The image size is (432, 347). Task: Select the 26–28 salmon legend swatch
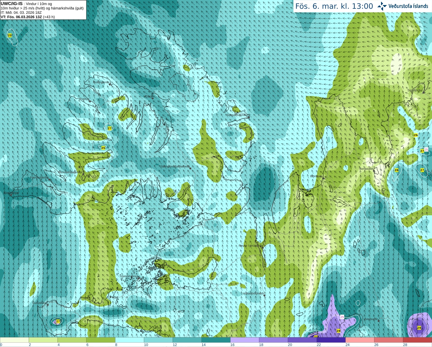pyautogui.click(x=389, y=340)
